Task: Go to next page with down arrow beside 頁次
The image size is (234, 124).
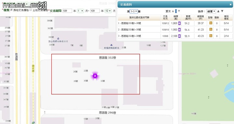Action: pyautogui.click(x=179, y=11)
